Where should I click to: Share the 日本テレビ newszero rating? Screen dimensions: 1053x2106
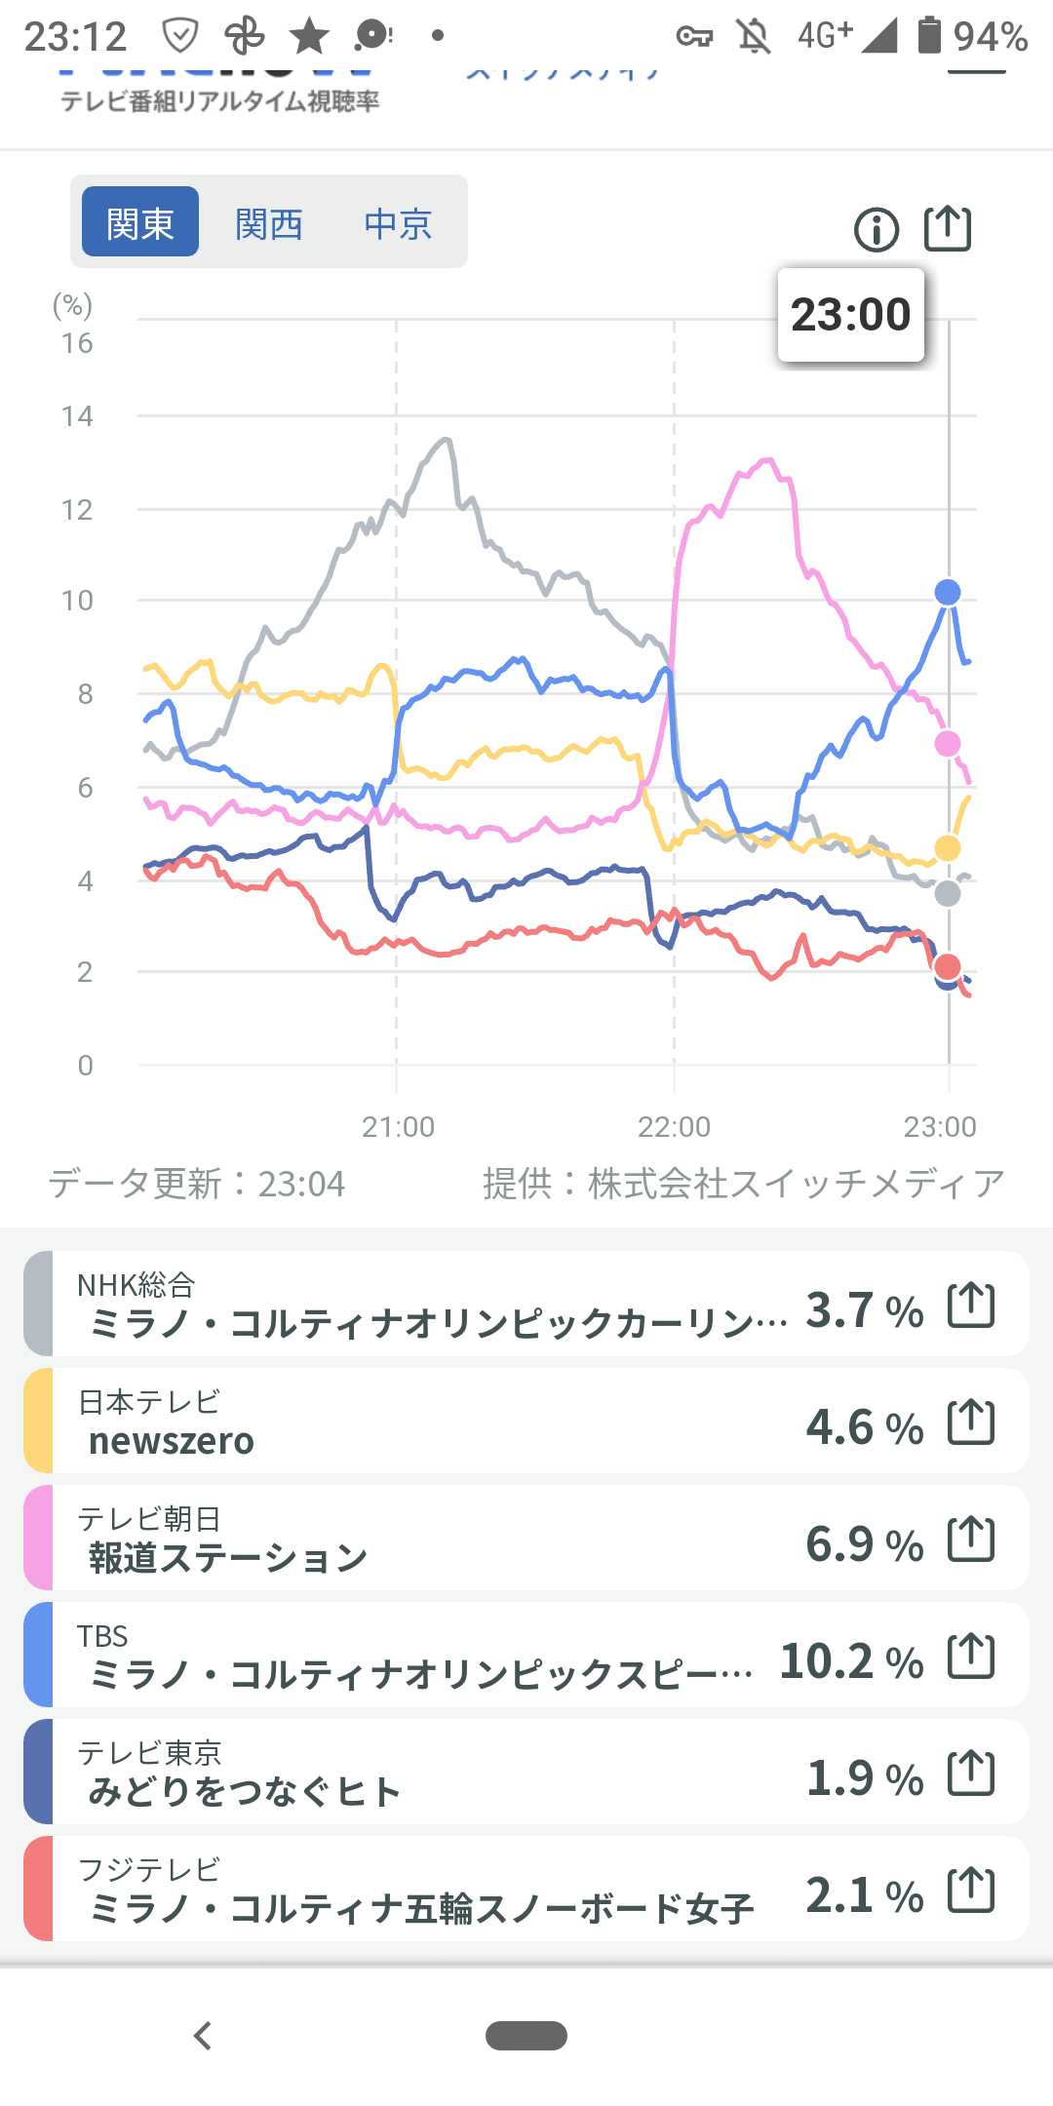tap(971, 1422)
